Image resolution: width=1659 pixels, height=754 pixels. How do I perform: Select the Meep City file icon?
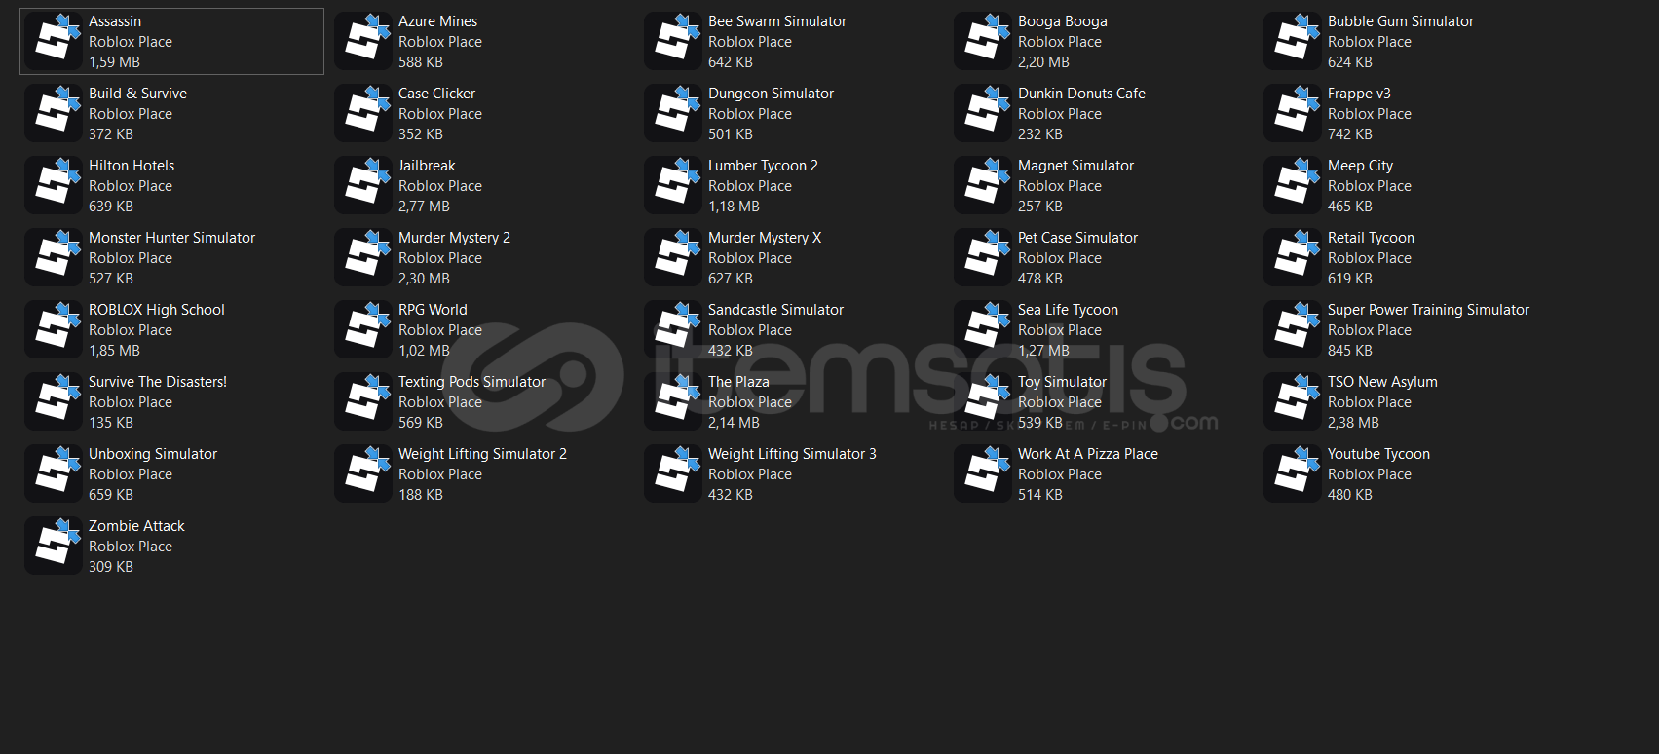pyautogui.click(x=1294, y=185)
